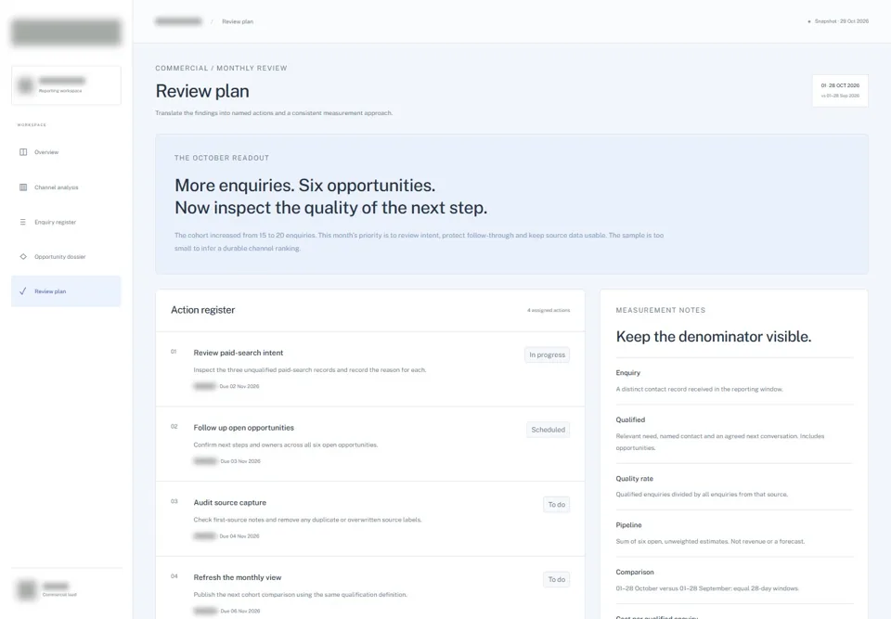Click the workspace avatar thumbnail
891x619 pixels.
pyautogui.click(x=26, y=85)
